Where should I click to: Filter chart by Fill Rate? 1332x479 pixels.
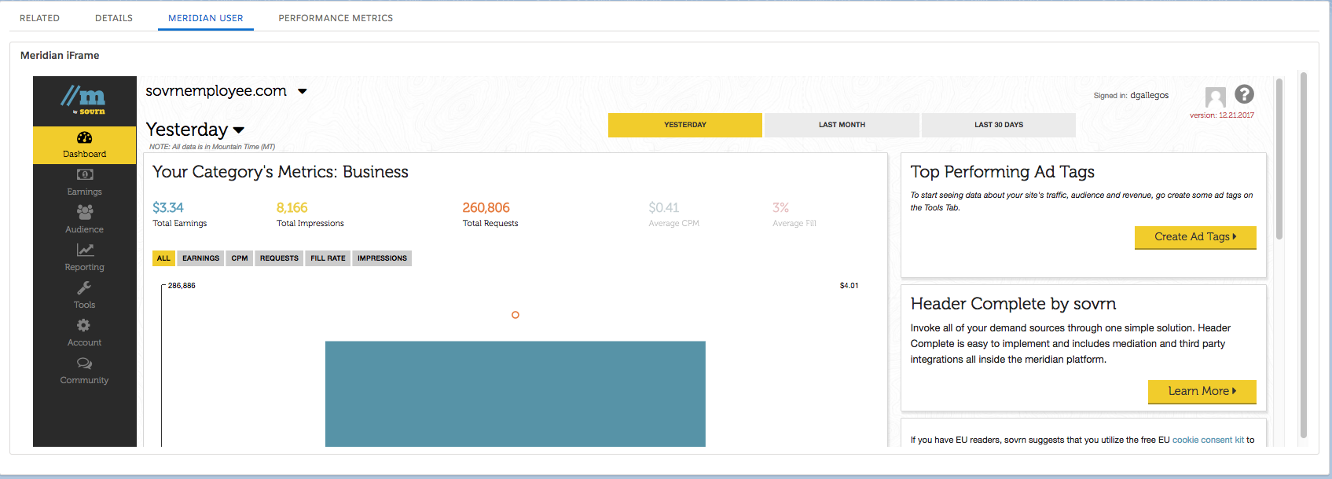pyautogui.click(x=328, y=258)
